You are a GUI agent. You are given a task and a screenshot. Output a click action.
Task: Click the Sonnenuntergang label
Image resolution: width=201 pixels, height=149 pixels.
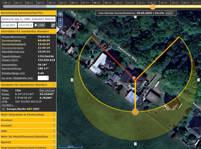(x=13, y=48)
